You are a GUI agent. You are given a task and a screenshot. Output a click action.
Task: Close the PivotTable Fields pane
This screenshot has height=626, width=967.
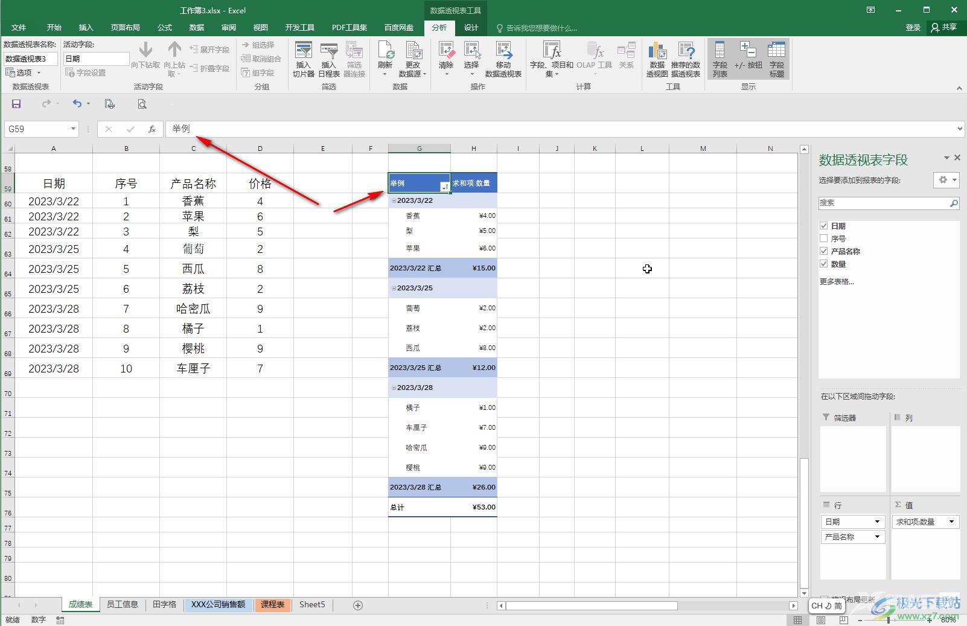957,158
